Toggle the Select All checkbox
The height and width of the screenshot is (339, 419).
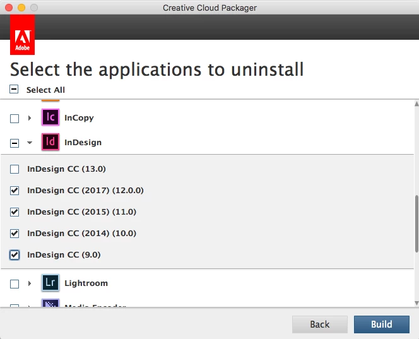coord(14,89)
